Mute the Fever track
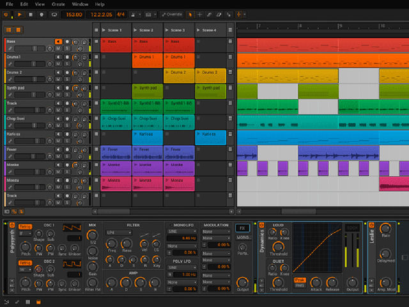The image size is (409, 307). (58, 156)
